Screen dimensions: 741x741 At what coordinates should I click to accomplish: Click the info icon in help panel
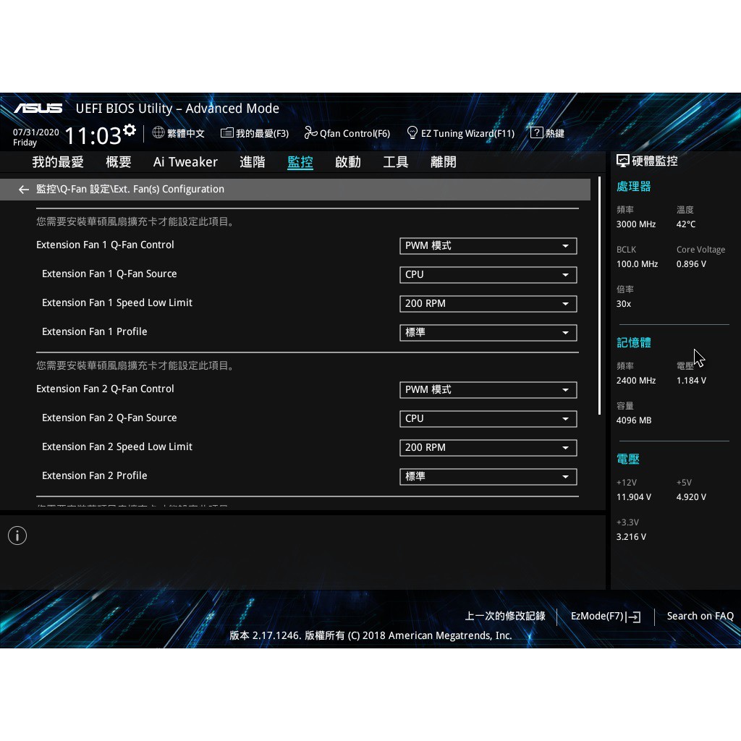pos(17,535)
